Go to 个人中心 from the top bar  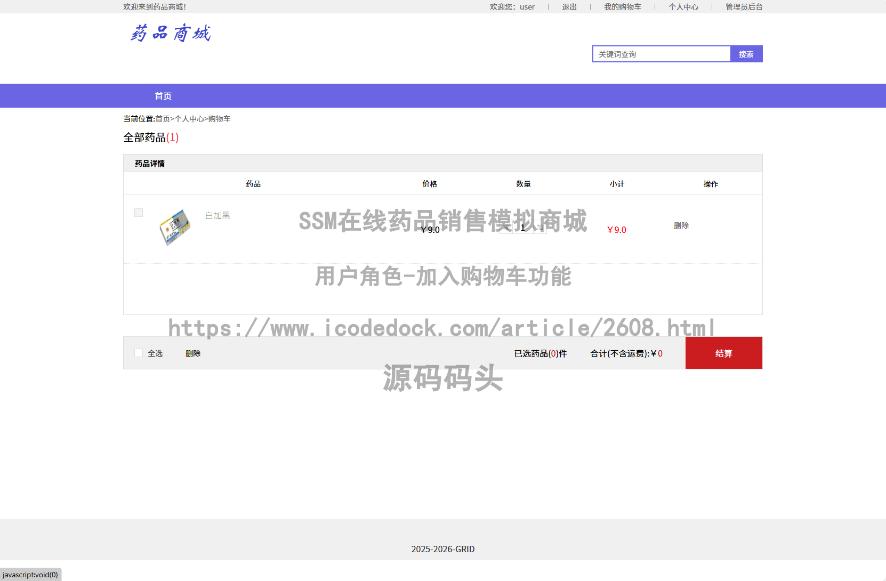coord(683,6)
